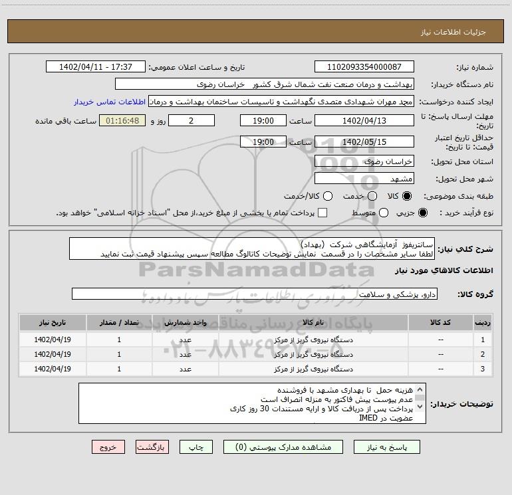Click the اطلاعات کالاهای مورد نیاز heading
The image size is (512, 495).
[444, 270]
